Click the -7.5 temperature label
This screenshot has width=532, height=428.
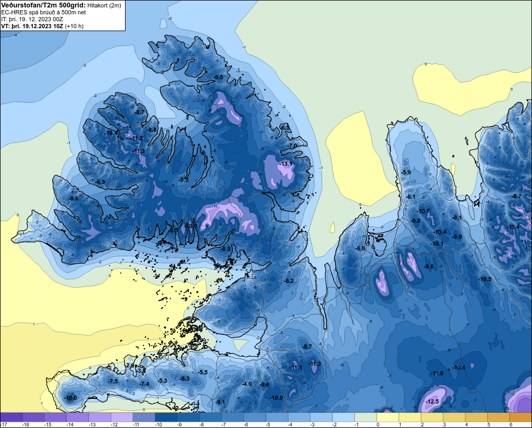click(113, 381)
